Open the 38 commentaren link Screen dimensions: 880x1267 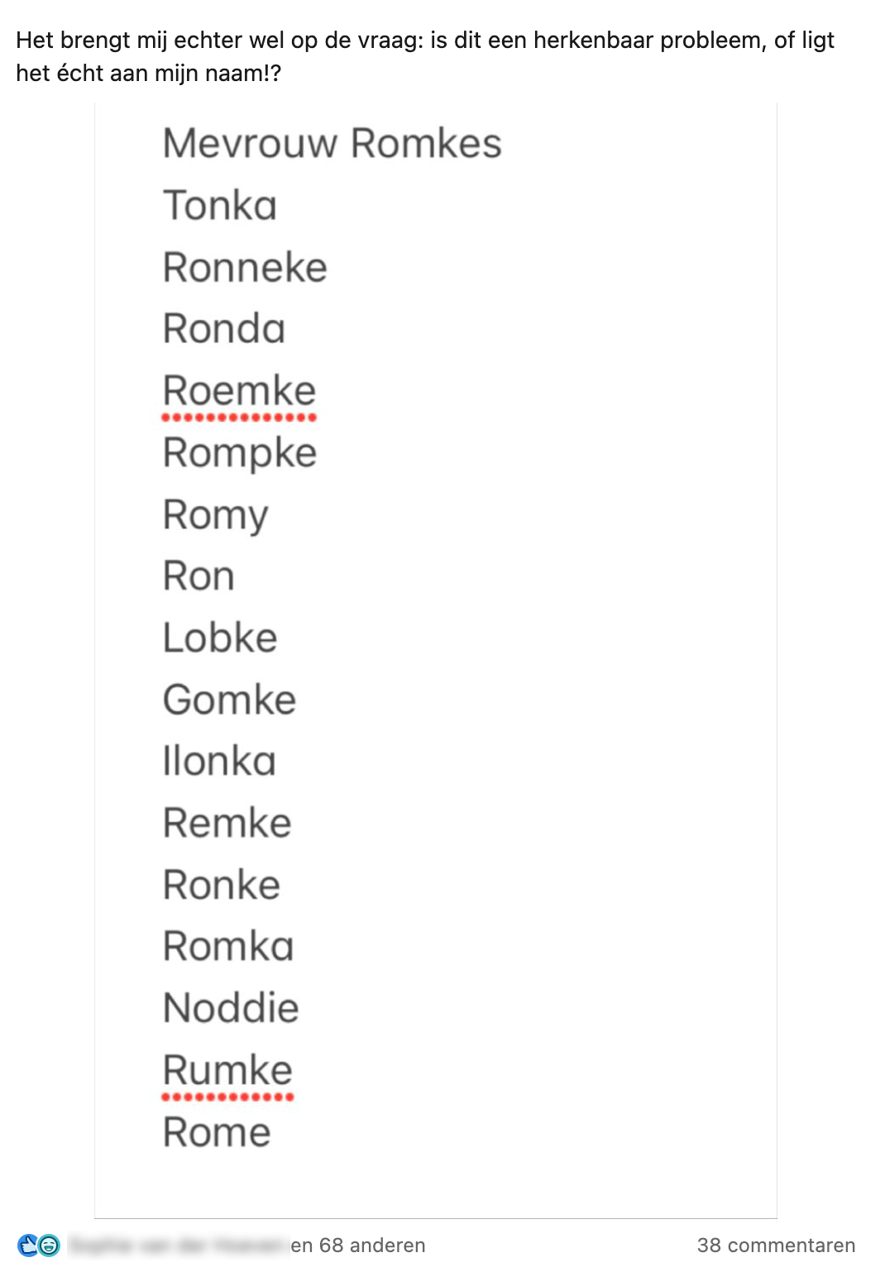point(777,1245)
